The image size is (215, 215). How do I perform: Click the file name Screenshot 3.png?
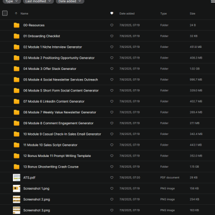click(x=37, y=210)
